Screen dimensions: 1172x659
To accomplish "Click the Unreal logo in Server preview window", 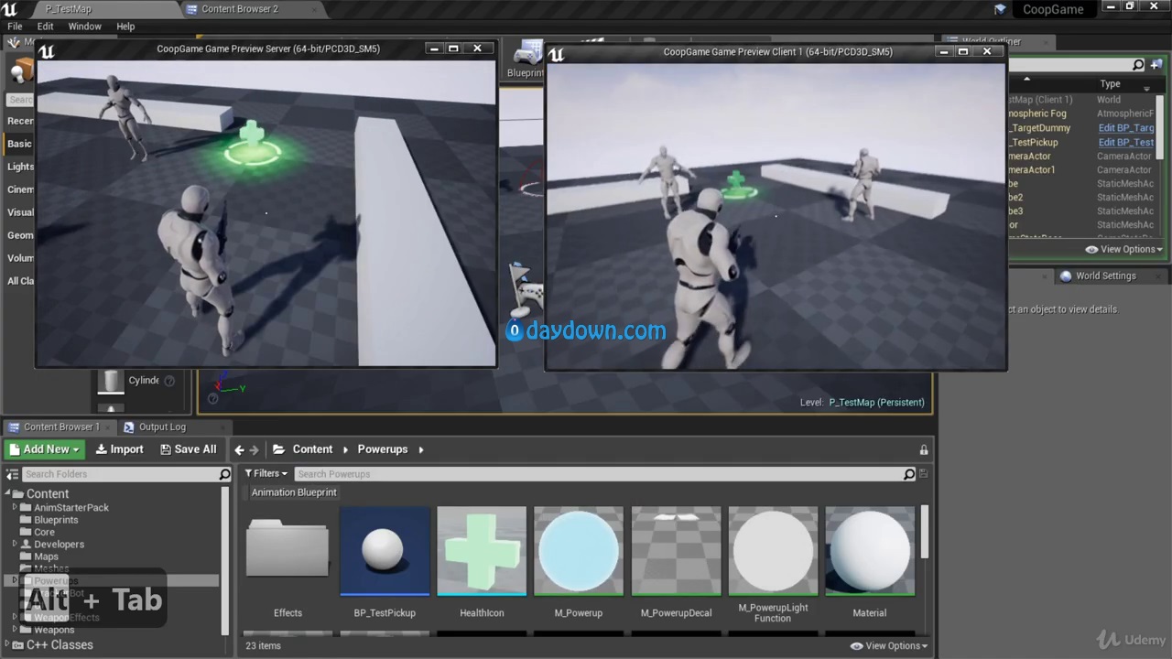I will 47,51.
